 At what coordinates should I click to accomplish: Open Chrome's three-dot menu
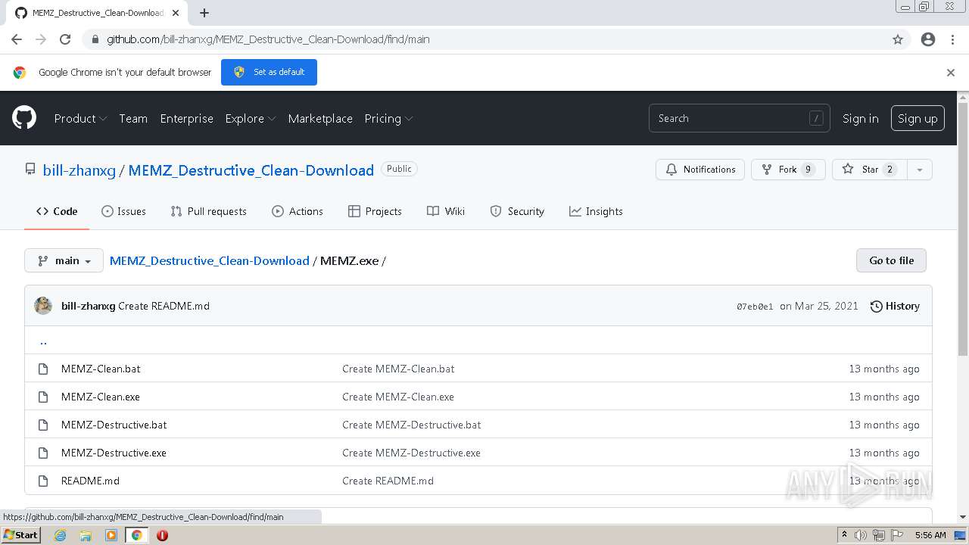[x=952, y=39]
